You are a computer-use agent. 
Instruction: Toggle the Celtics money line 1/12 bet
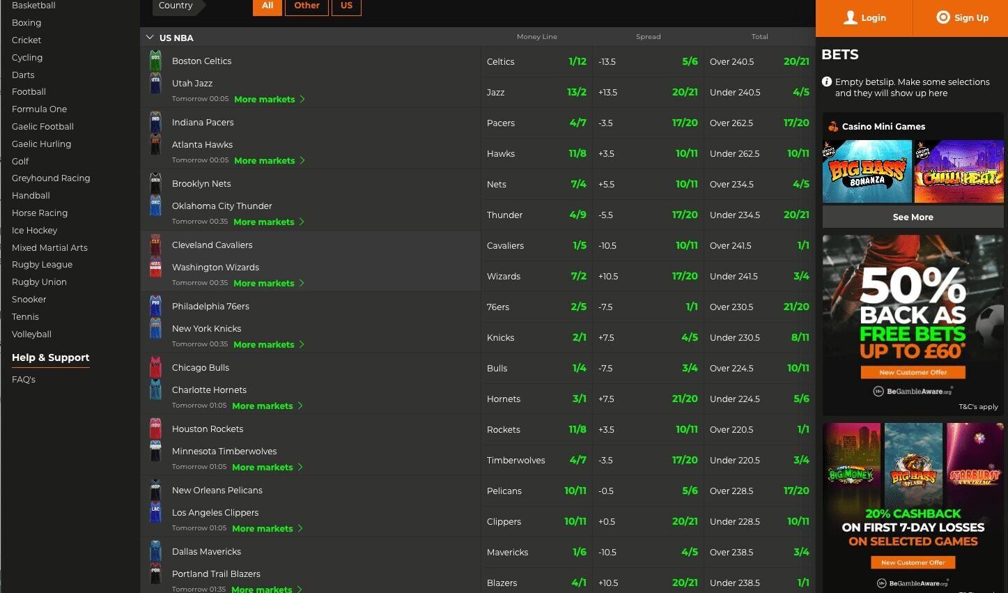[536, 61]
